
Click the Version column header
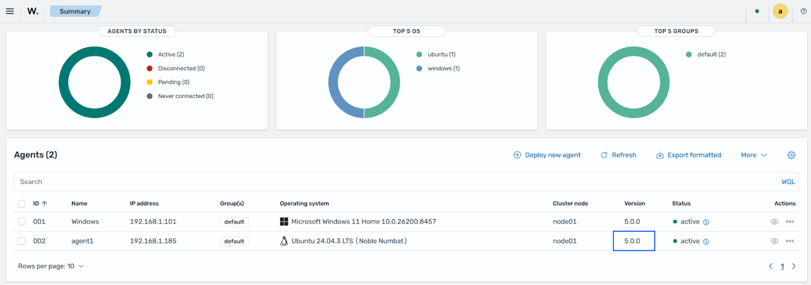(x=635, y=204)
